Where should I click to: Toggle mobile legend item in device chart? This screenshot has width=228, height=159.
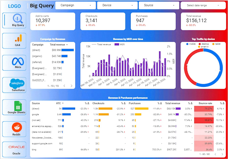point(191,44)
